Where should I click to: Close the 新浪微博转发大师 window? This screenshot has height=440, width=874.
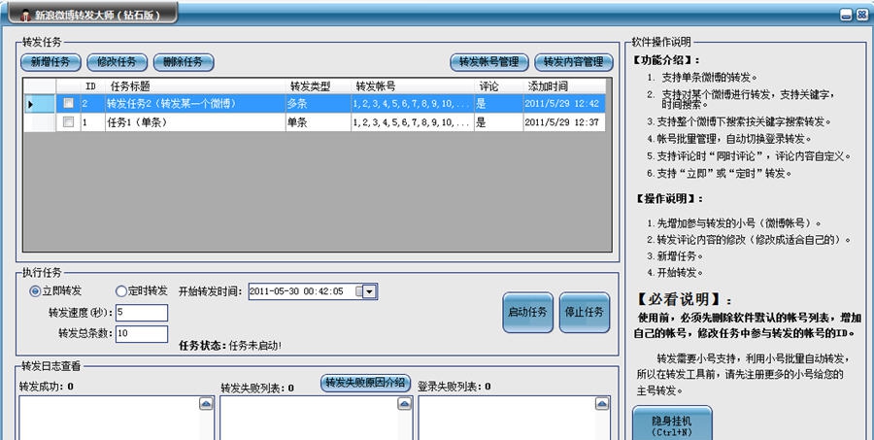[861, 16]
